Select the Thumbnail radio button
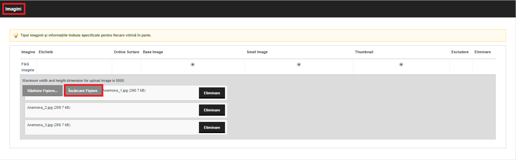The width and height of the screenshot is (516, 160). (401, 64)
